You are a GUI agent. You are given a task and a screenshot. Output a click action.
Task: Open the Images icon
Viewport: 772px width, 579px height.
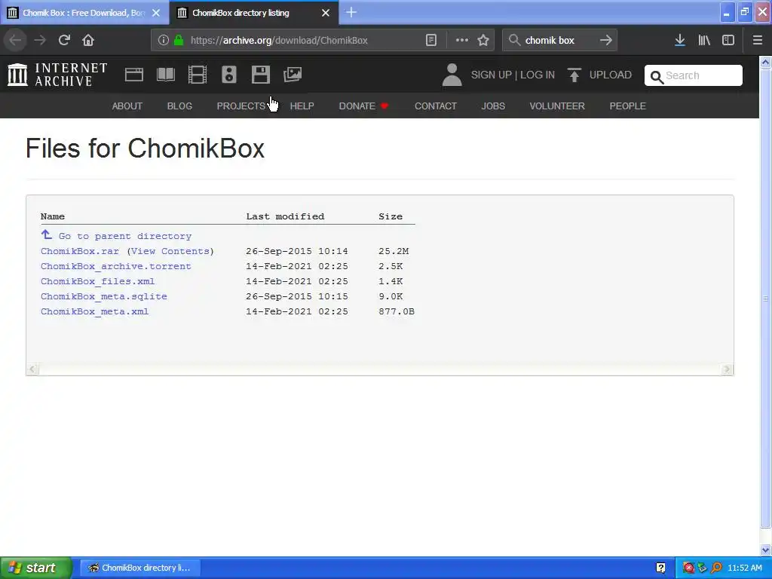[293, 75]
